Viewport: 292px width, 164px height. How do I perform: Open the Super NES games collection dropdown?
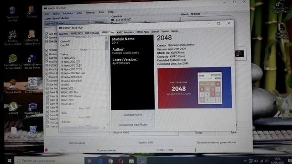tap(67, 23)
